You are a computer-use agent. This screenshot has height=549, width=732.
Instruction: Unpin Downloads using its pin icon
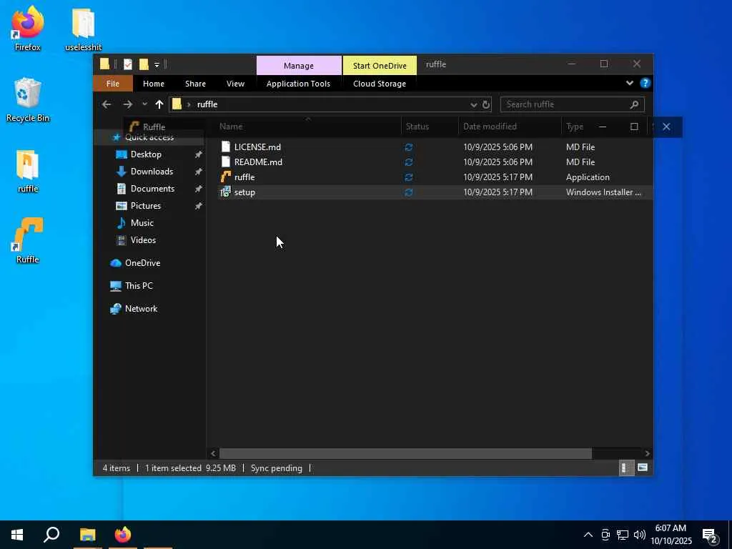[x=199, y=172]
